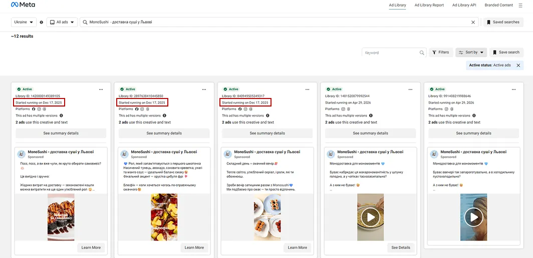Click the multiple versions info icon on ad 840949505349317
The image size is (533, 258).
[268, 115]
